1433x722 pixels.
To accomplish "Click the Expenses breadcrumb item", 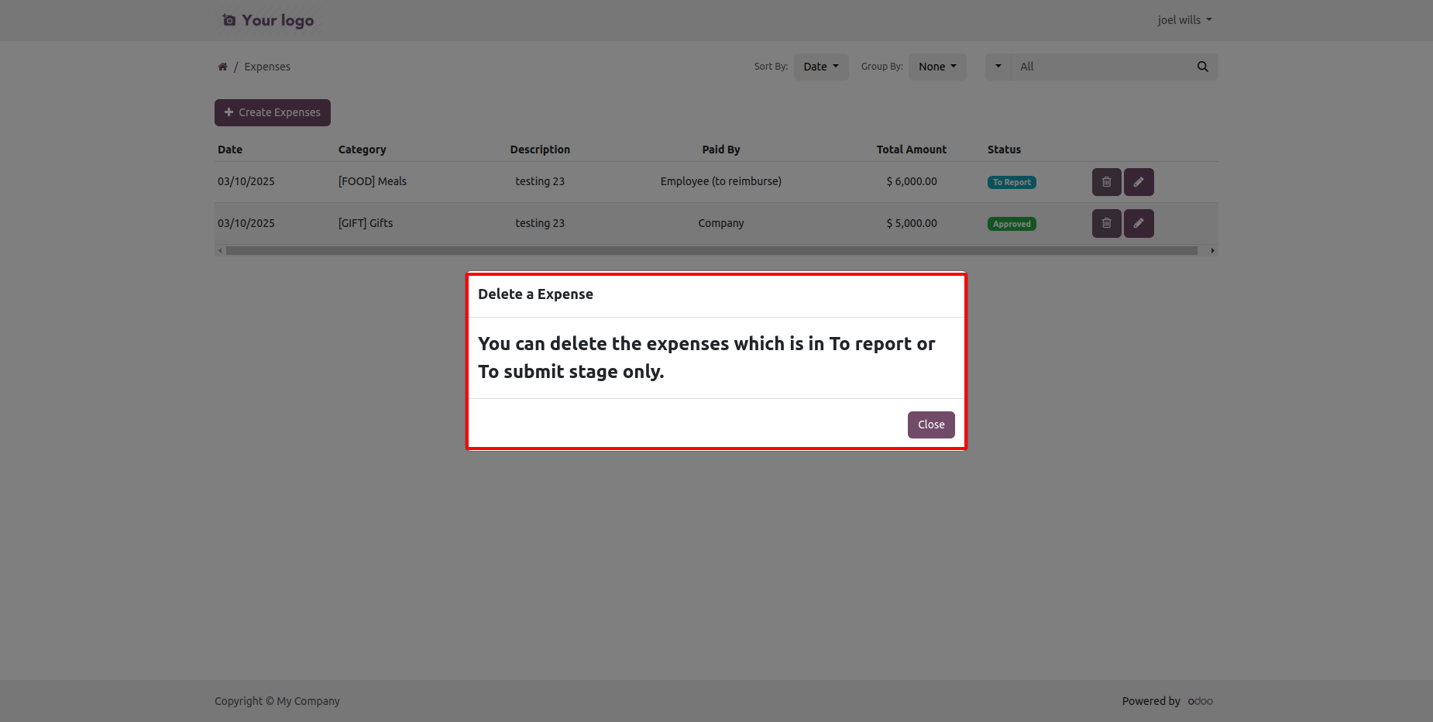I will (x=267, y=67).
